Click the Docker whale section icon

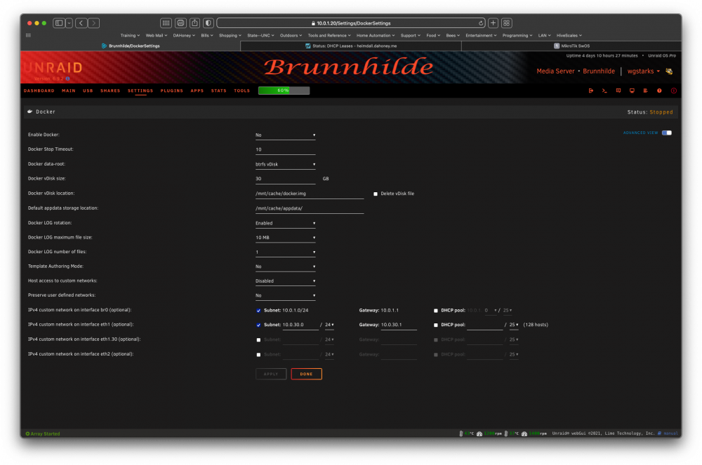(x=30, y=112)
